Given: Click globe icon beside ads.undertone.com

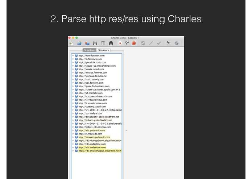Looking at the screenshot, I should 77,147.
